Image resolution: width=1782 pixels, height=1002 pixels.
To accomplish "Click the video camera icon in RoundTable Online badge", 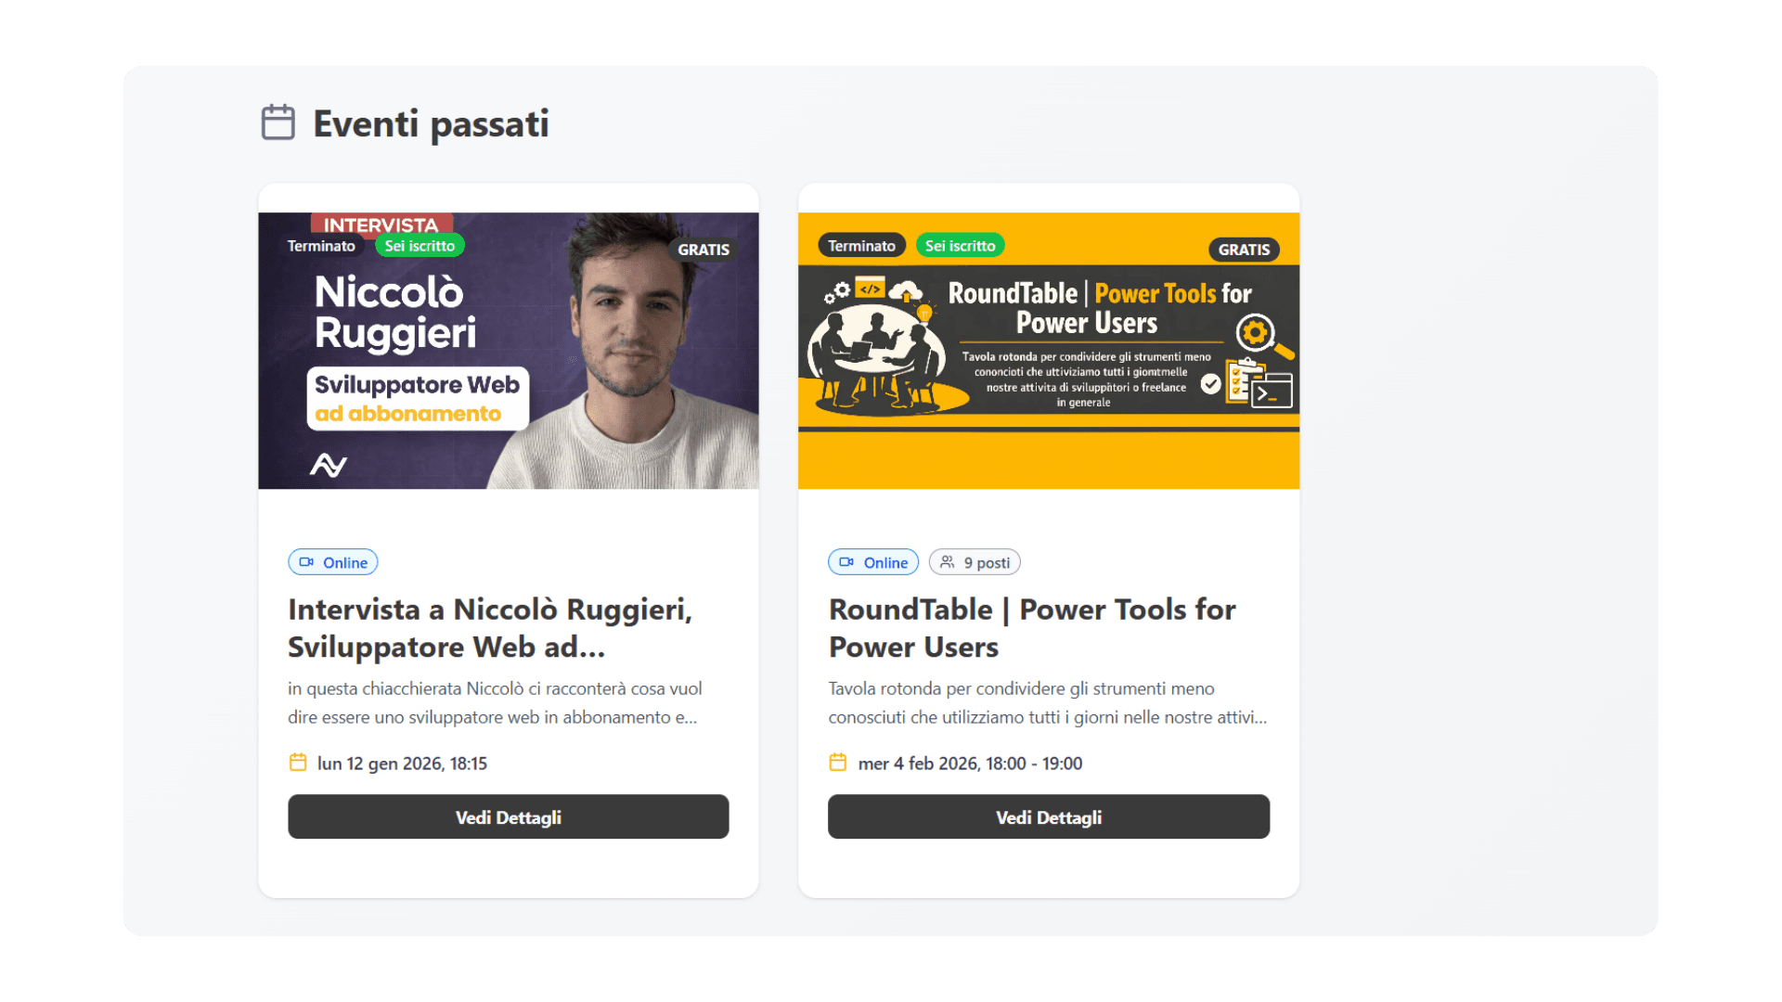I will pos(846,562).
